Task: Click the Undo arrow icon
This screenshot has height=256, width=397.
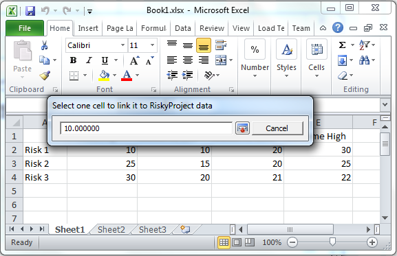Action: tap(45, 10)
